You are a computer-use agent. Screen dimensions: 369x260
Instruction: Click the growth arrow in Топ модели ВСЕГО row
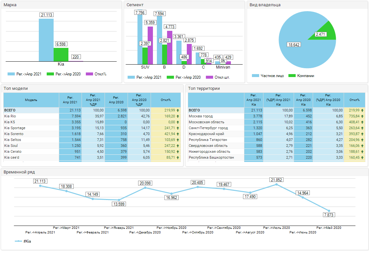[x=178, y=110]
